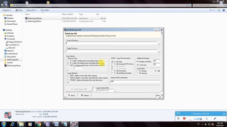Screen dimensions: 227x127
Task: Click the Number of Retries field
Action: [x=157, y=61]
